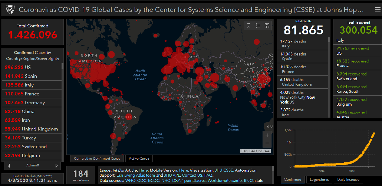
Task: Open the Mobile Version 'Here' link
Action: coord(184,170)
